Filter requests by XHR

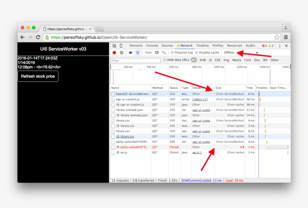pyautogui.click(x=203, y=60)
